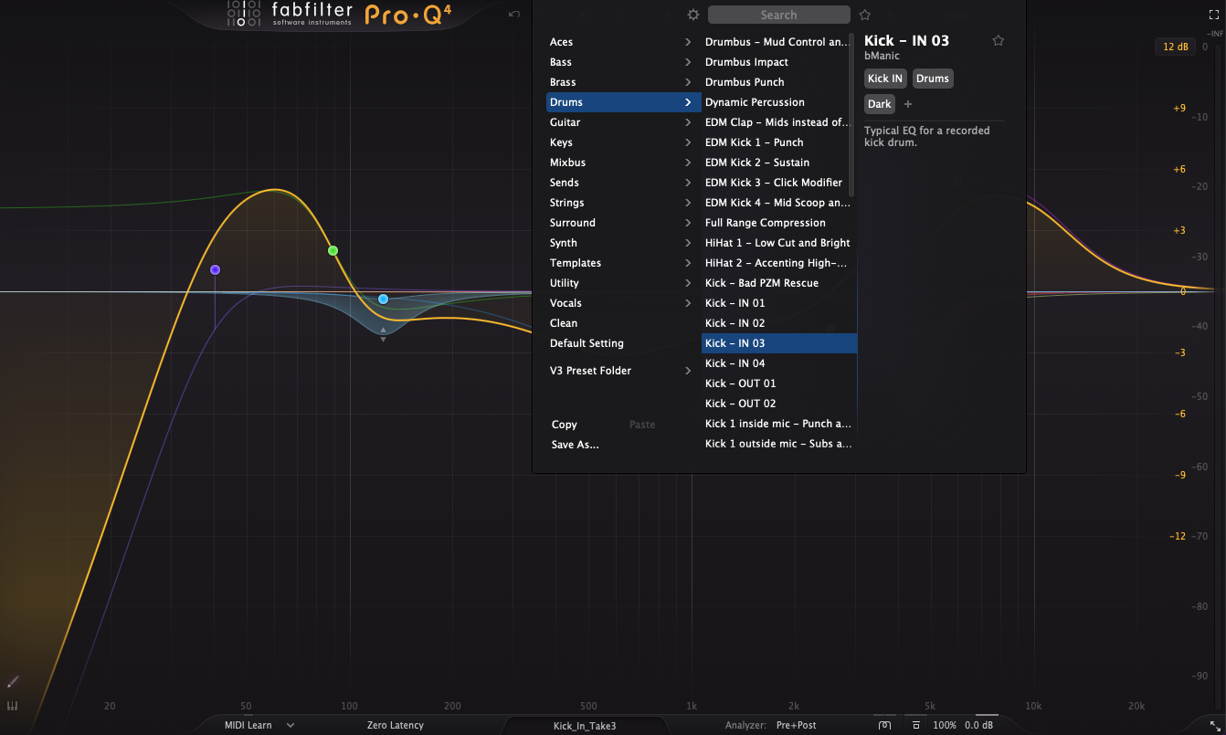
Task: Click the dynamic range arrow under blue band
Action: [383, 334]
